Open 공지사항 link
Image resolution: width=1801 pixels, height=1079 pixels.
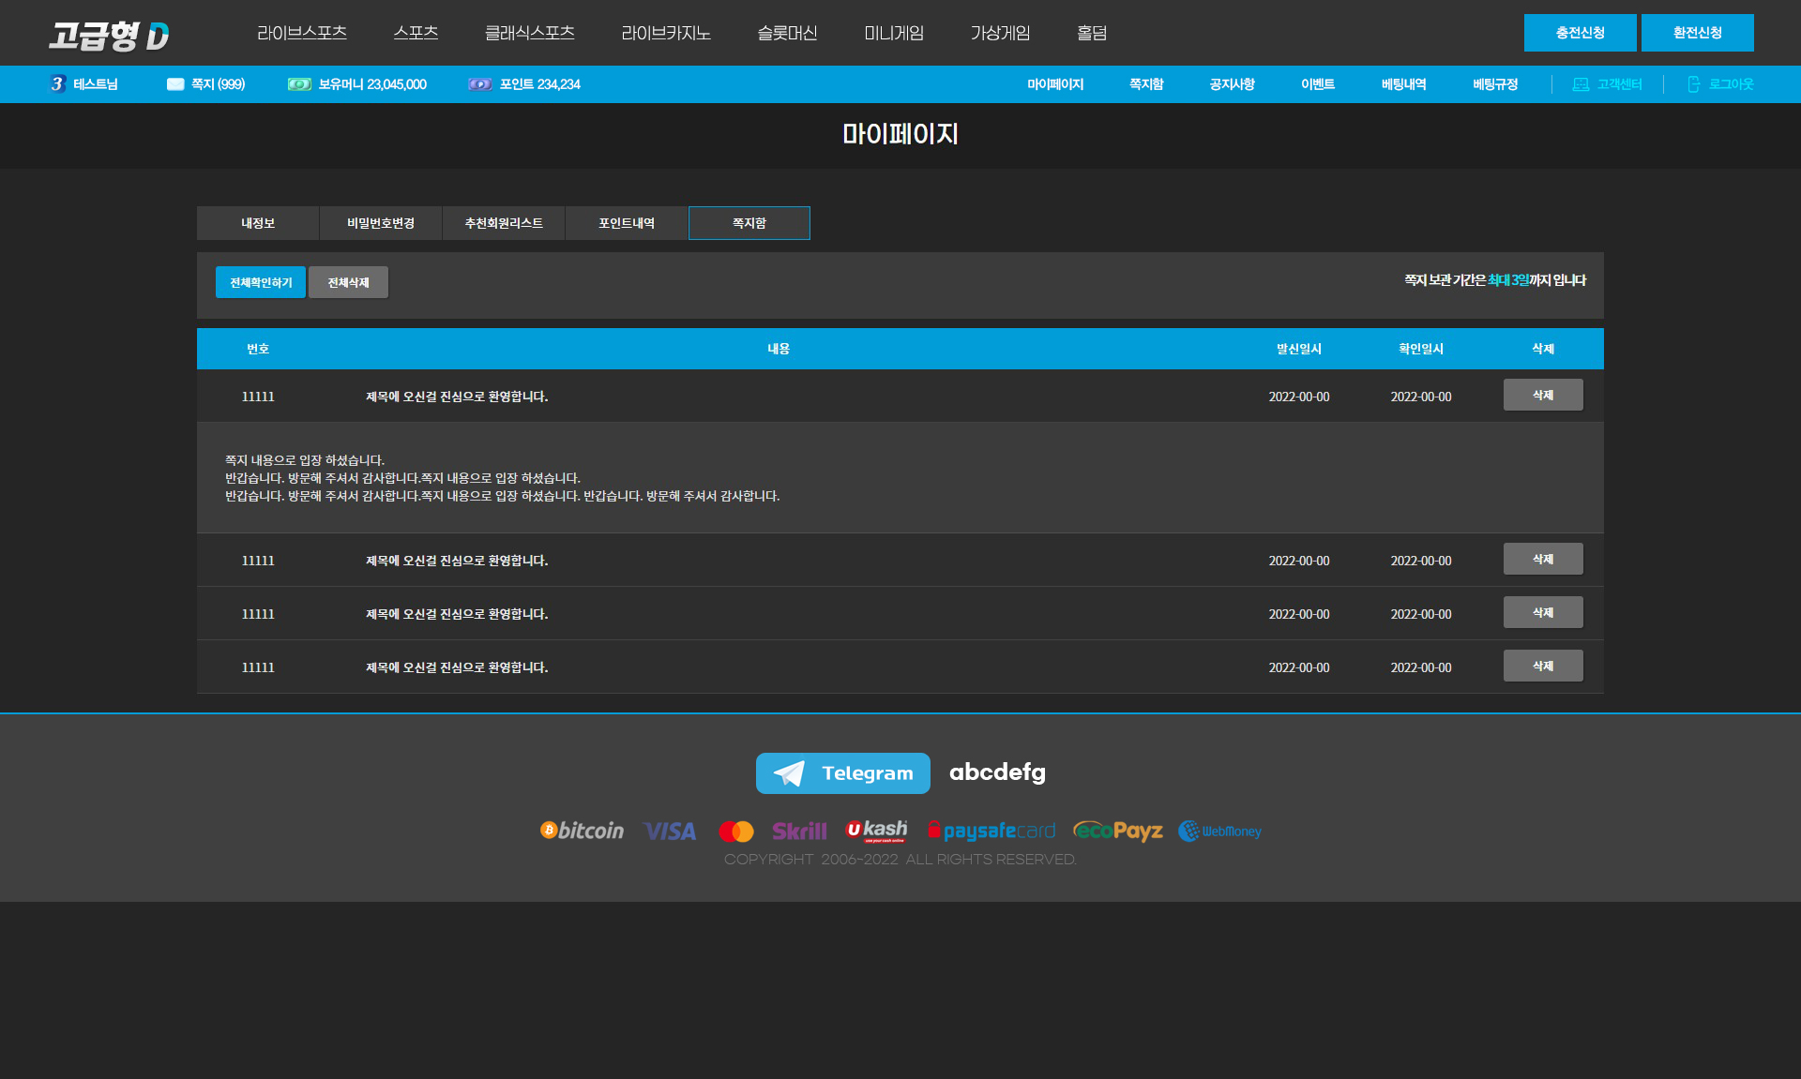click(1232, 84)
